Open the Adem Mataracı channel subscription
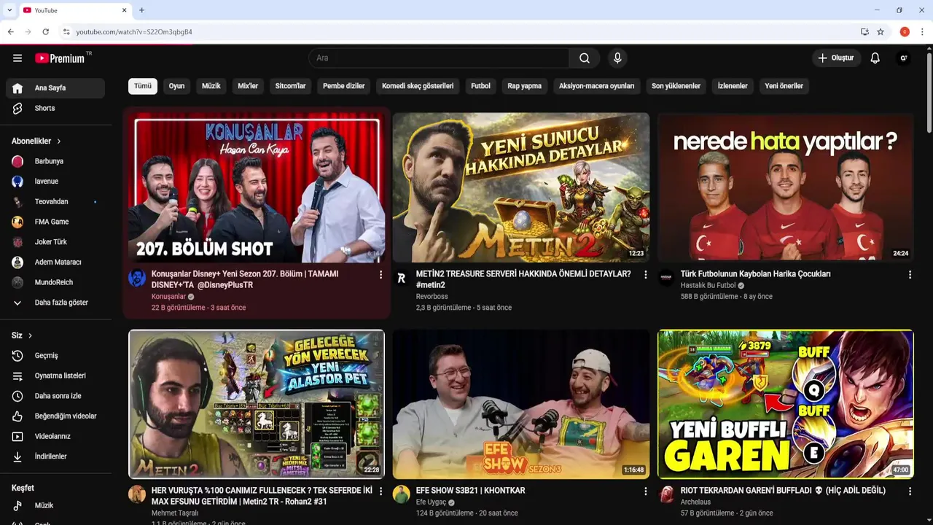 coord(55,262)
